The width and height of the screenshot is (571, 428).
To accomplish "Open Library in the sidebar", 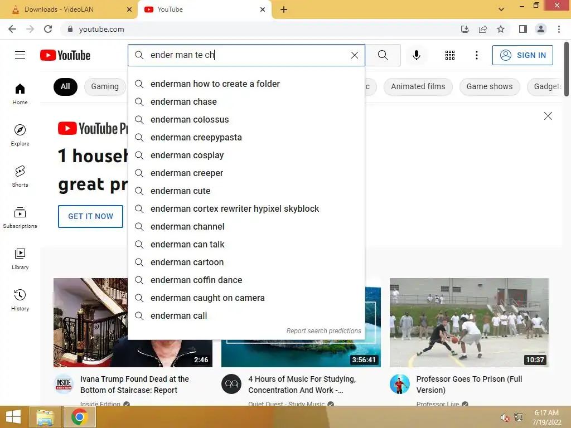I will click(20, 259).
